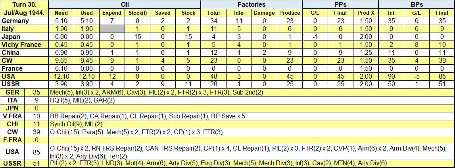Select the Damage column header

[264, 13]
